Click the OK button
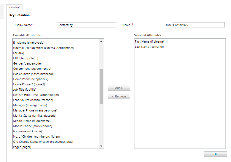This screenshot has height=162, width=231. coord(215,154)
